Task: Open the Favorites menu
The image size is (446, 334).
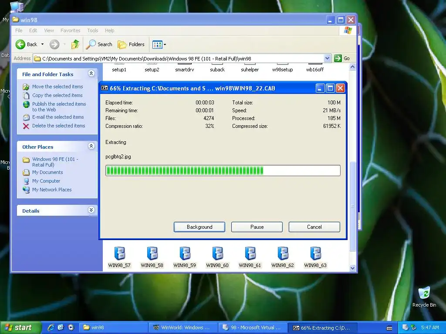Action: coord(70,30)
